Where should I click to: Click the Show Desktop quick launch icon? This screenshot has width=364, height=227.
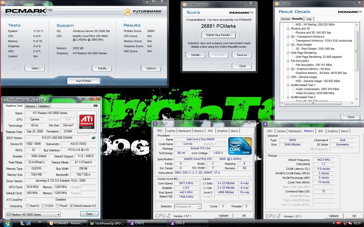pyautogui.click(x=28, y=223)
